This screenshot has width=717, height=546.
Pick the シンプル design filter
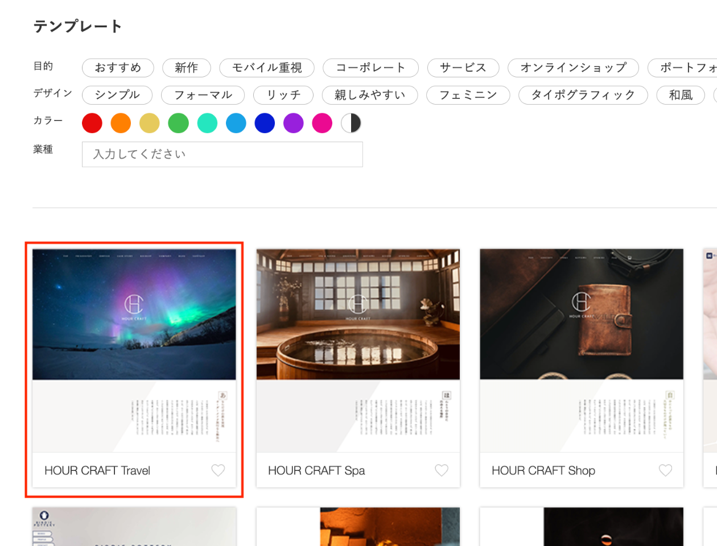coord(117,95)
